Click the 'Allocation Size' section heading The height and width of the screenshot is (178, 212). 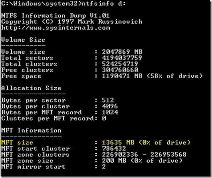(x=31, y=88)
